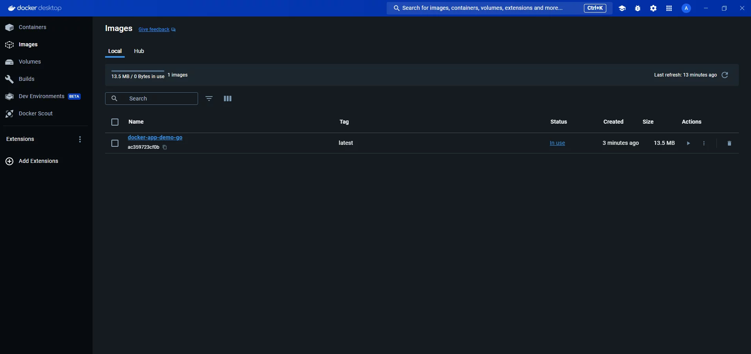751x354 pixels.
Task: Open Give feedback link
Action: (x=157, y=29)
